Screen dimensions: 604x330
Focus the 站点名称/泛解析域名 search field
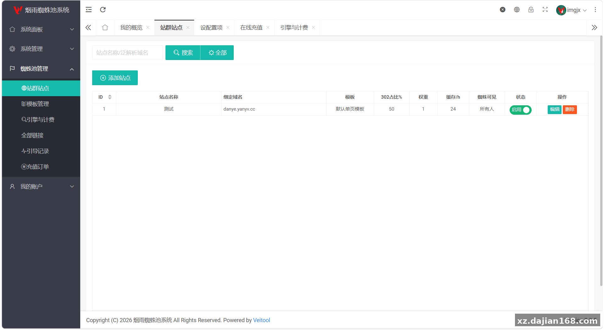(127, 52)
